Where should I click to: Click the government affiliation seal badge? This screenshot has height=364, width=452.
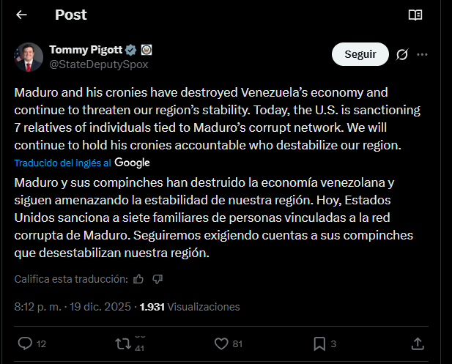click(146, 50)
